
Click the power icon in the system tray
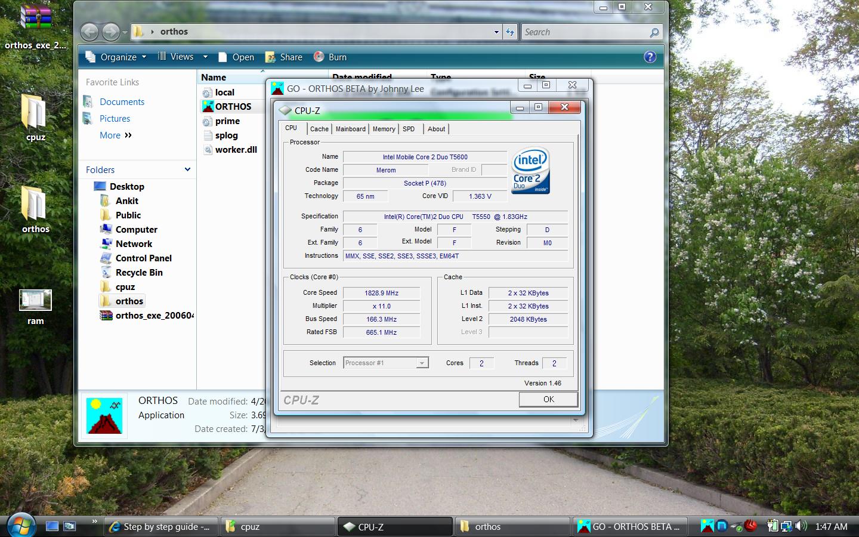coord(773,526)
